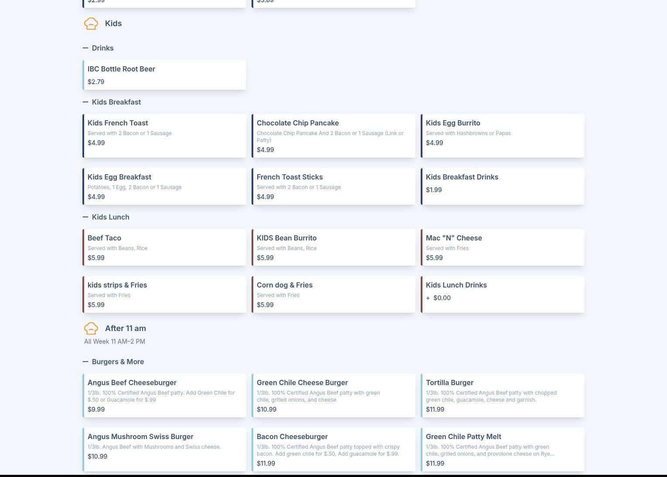667x477 pixels.
Task: Click the $1.99 Kids Breakfast Drinks price
Action: [x=434, y=190]
